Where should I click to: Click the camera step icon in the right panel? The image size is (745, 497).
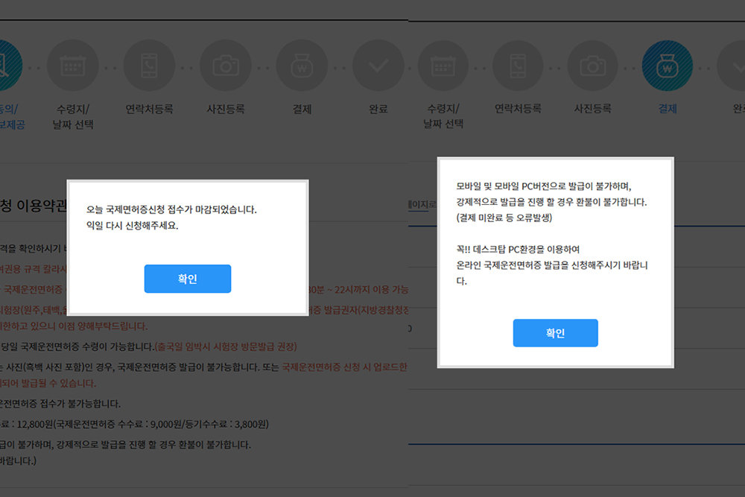point(592,66)
